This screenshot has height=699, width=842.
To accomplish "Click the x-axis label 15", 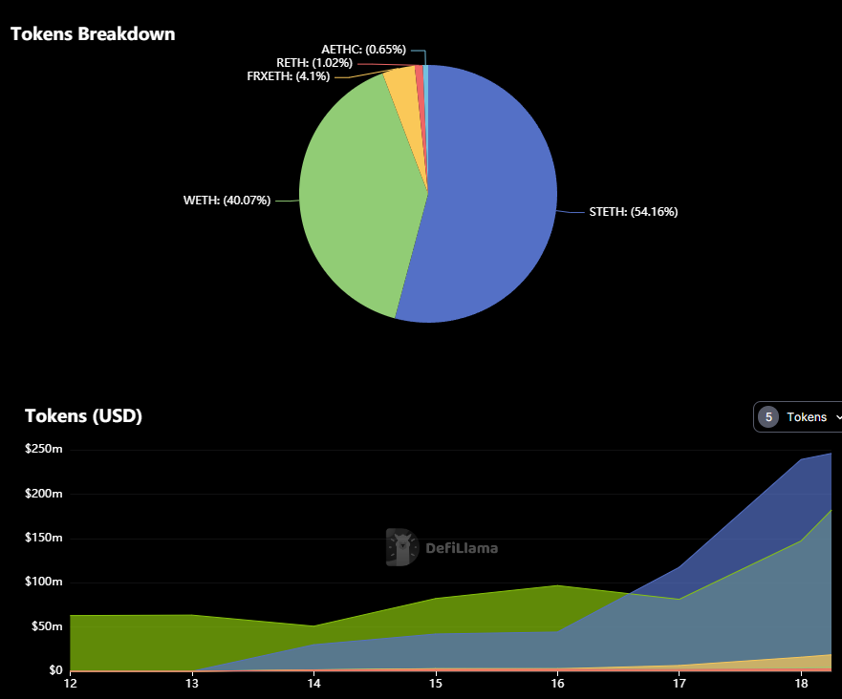I will point(436,684).
